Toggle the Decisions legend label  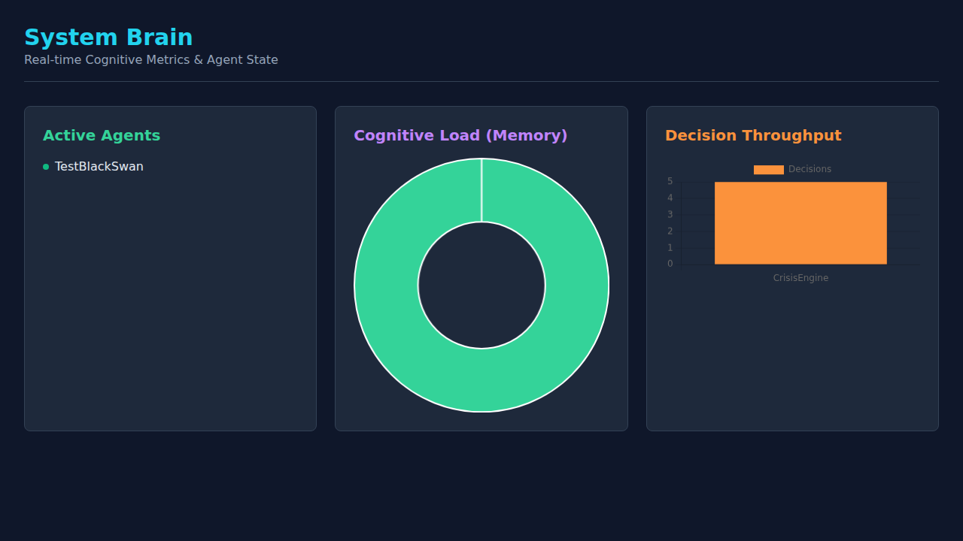[x=810, y=170]
